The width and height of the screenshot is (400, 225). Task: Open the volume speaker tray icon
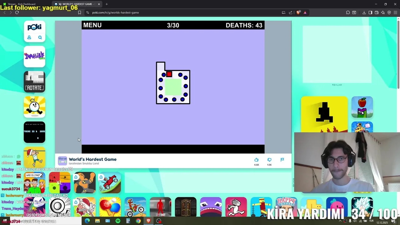tap(355, 221)
